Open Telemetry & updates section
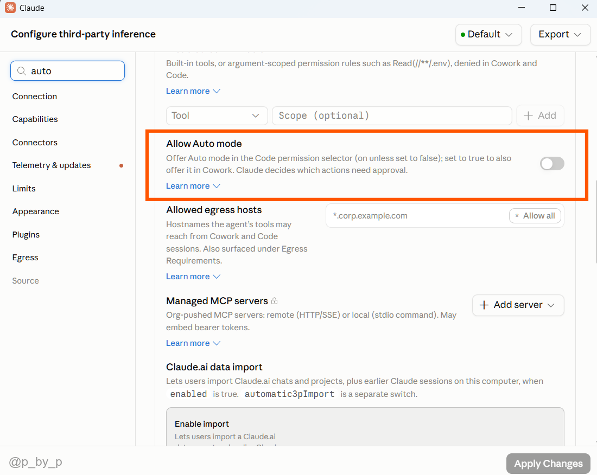597x475 pixels. click(52, 165)
